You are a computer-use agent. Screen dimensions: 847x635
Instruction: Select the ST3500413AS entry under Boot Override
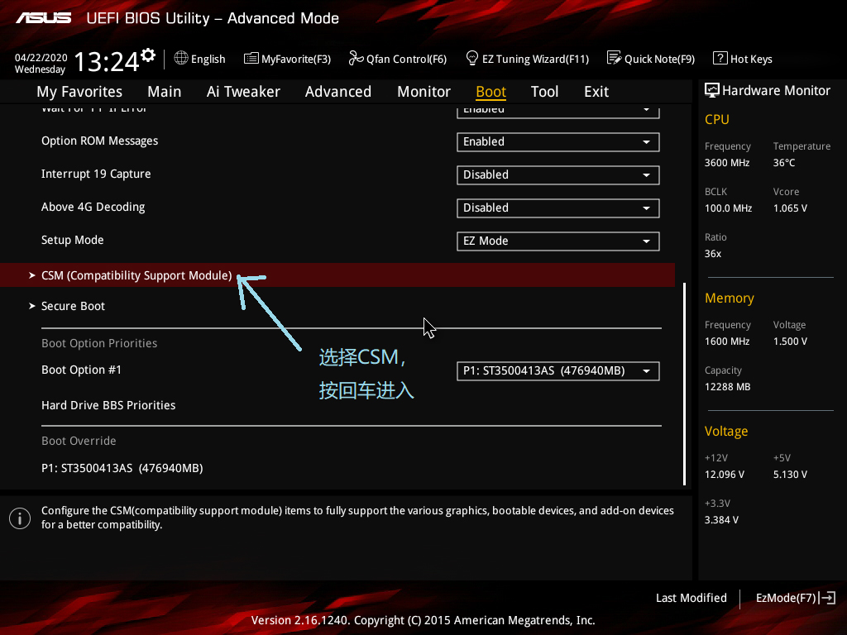pyautogui.click(x=122, y=468)
